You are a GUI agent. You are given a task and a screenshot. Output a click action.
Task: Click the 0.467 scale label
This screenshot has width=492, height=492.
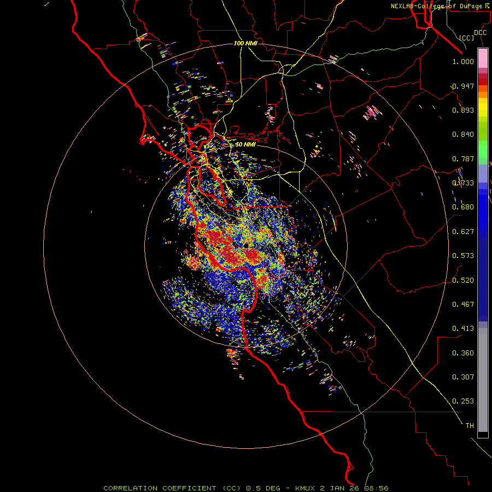(463, 304)
